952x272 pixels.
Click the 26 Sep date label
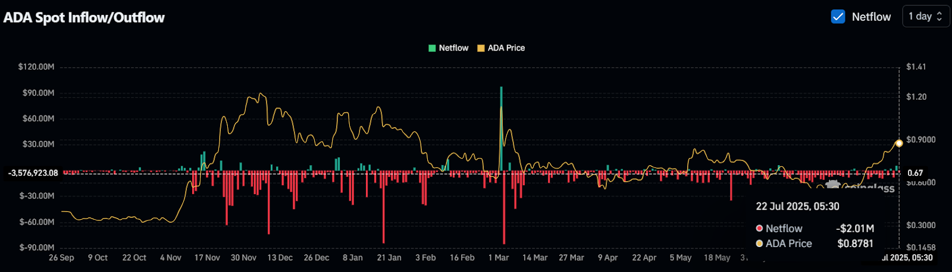coord(61,258)
